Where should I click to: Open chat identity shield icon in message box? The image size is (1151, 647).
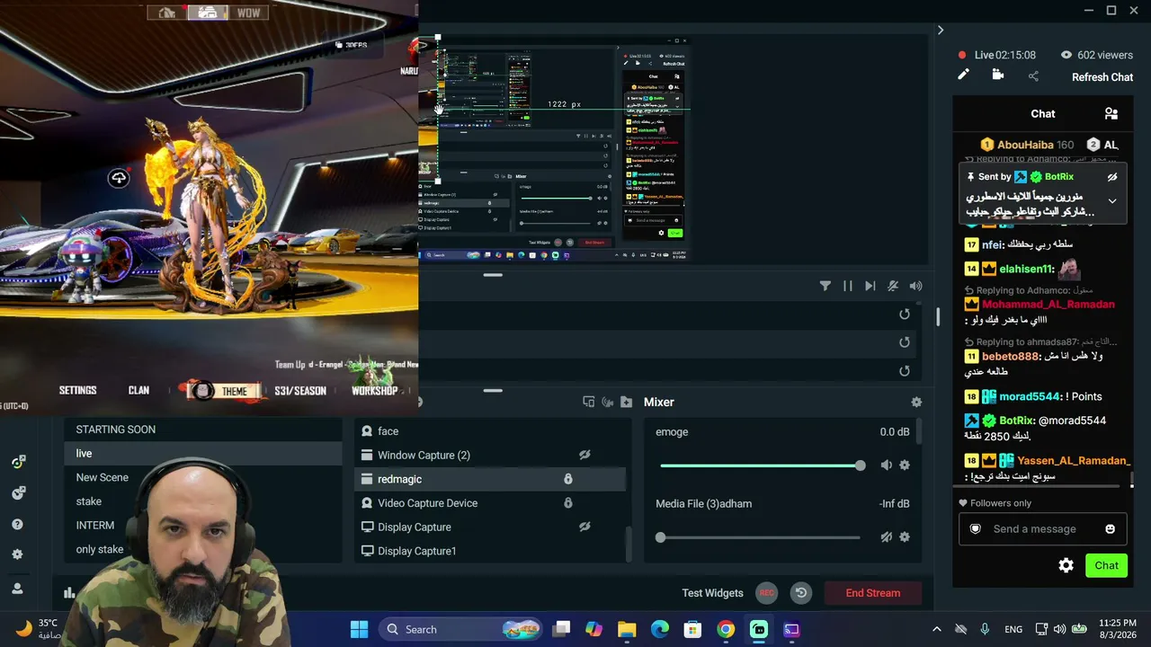[x=975, y=528]
